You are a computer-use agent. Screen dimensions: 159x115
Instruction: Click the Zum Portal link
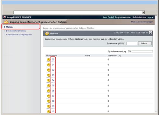(x=108, y=17)
